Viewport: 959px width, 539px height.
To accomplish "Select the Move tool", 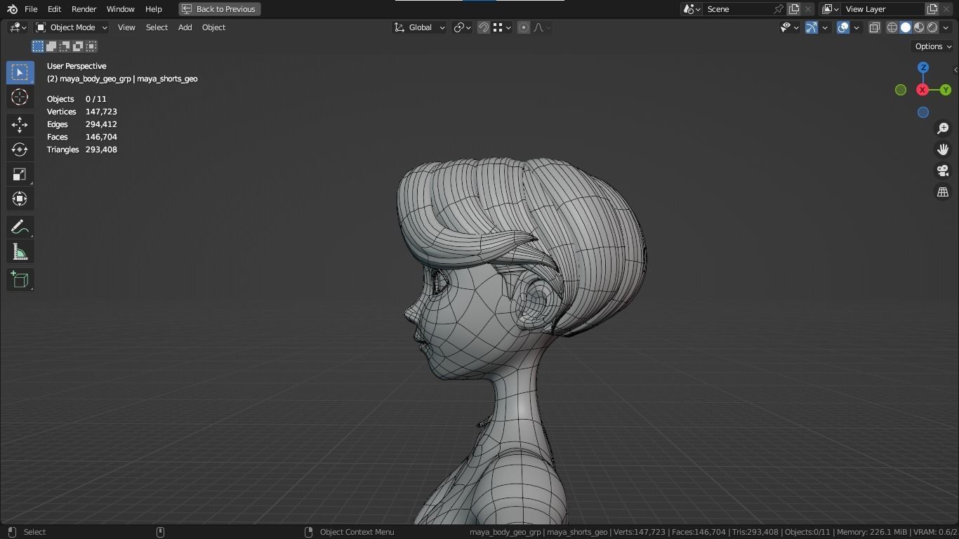I will tap(20, 125).
